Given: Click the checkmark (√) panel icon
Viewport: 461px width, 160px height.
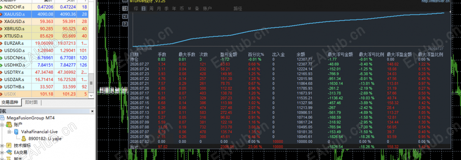Looking at the screenshot, I should click(125, 16).
